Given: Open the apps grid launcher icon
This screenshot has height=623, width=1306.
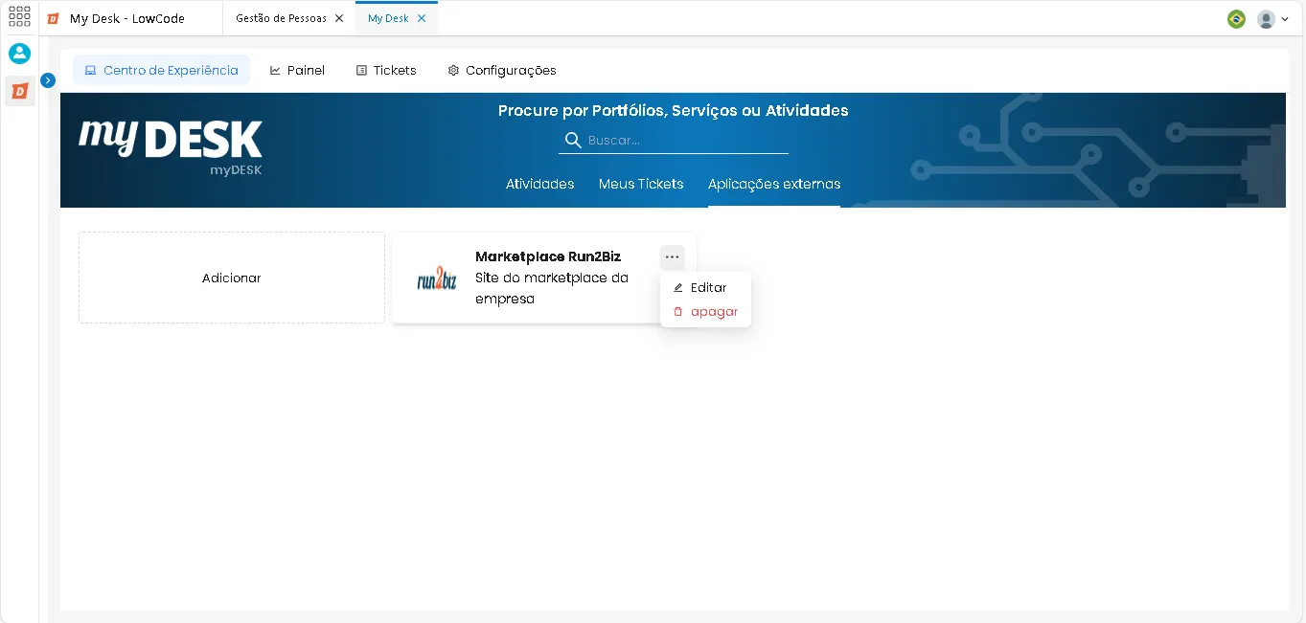Looking at the screenshot, I should (x=19, y=16).
